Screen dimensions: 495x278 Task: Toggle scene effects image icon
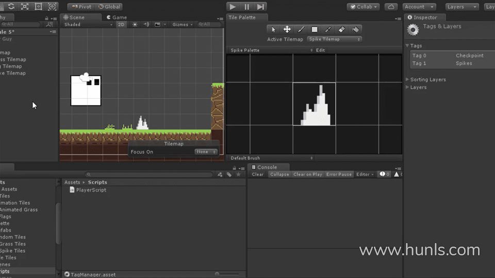tap(157, 24)
